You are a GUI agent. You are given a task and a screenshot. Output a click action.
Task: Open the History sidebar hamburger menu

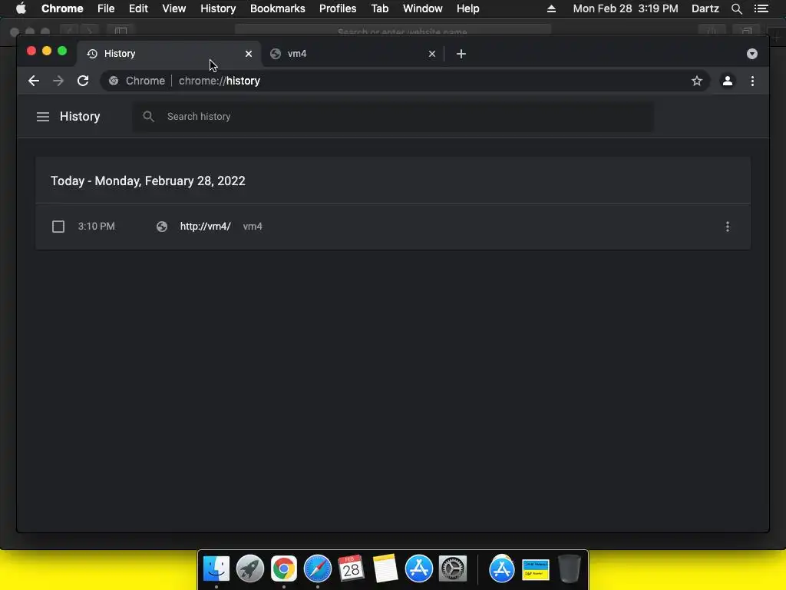[x=43, y=117]
